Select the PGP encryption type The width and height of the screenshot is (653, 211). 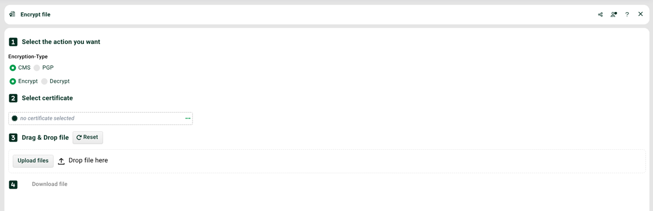point(43,68)
